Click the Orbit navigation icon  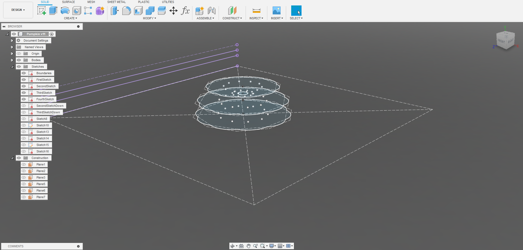click(232, 246)
